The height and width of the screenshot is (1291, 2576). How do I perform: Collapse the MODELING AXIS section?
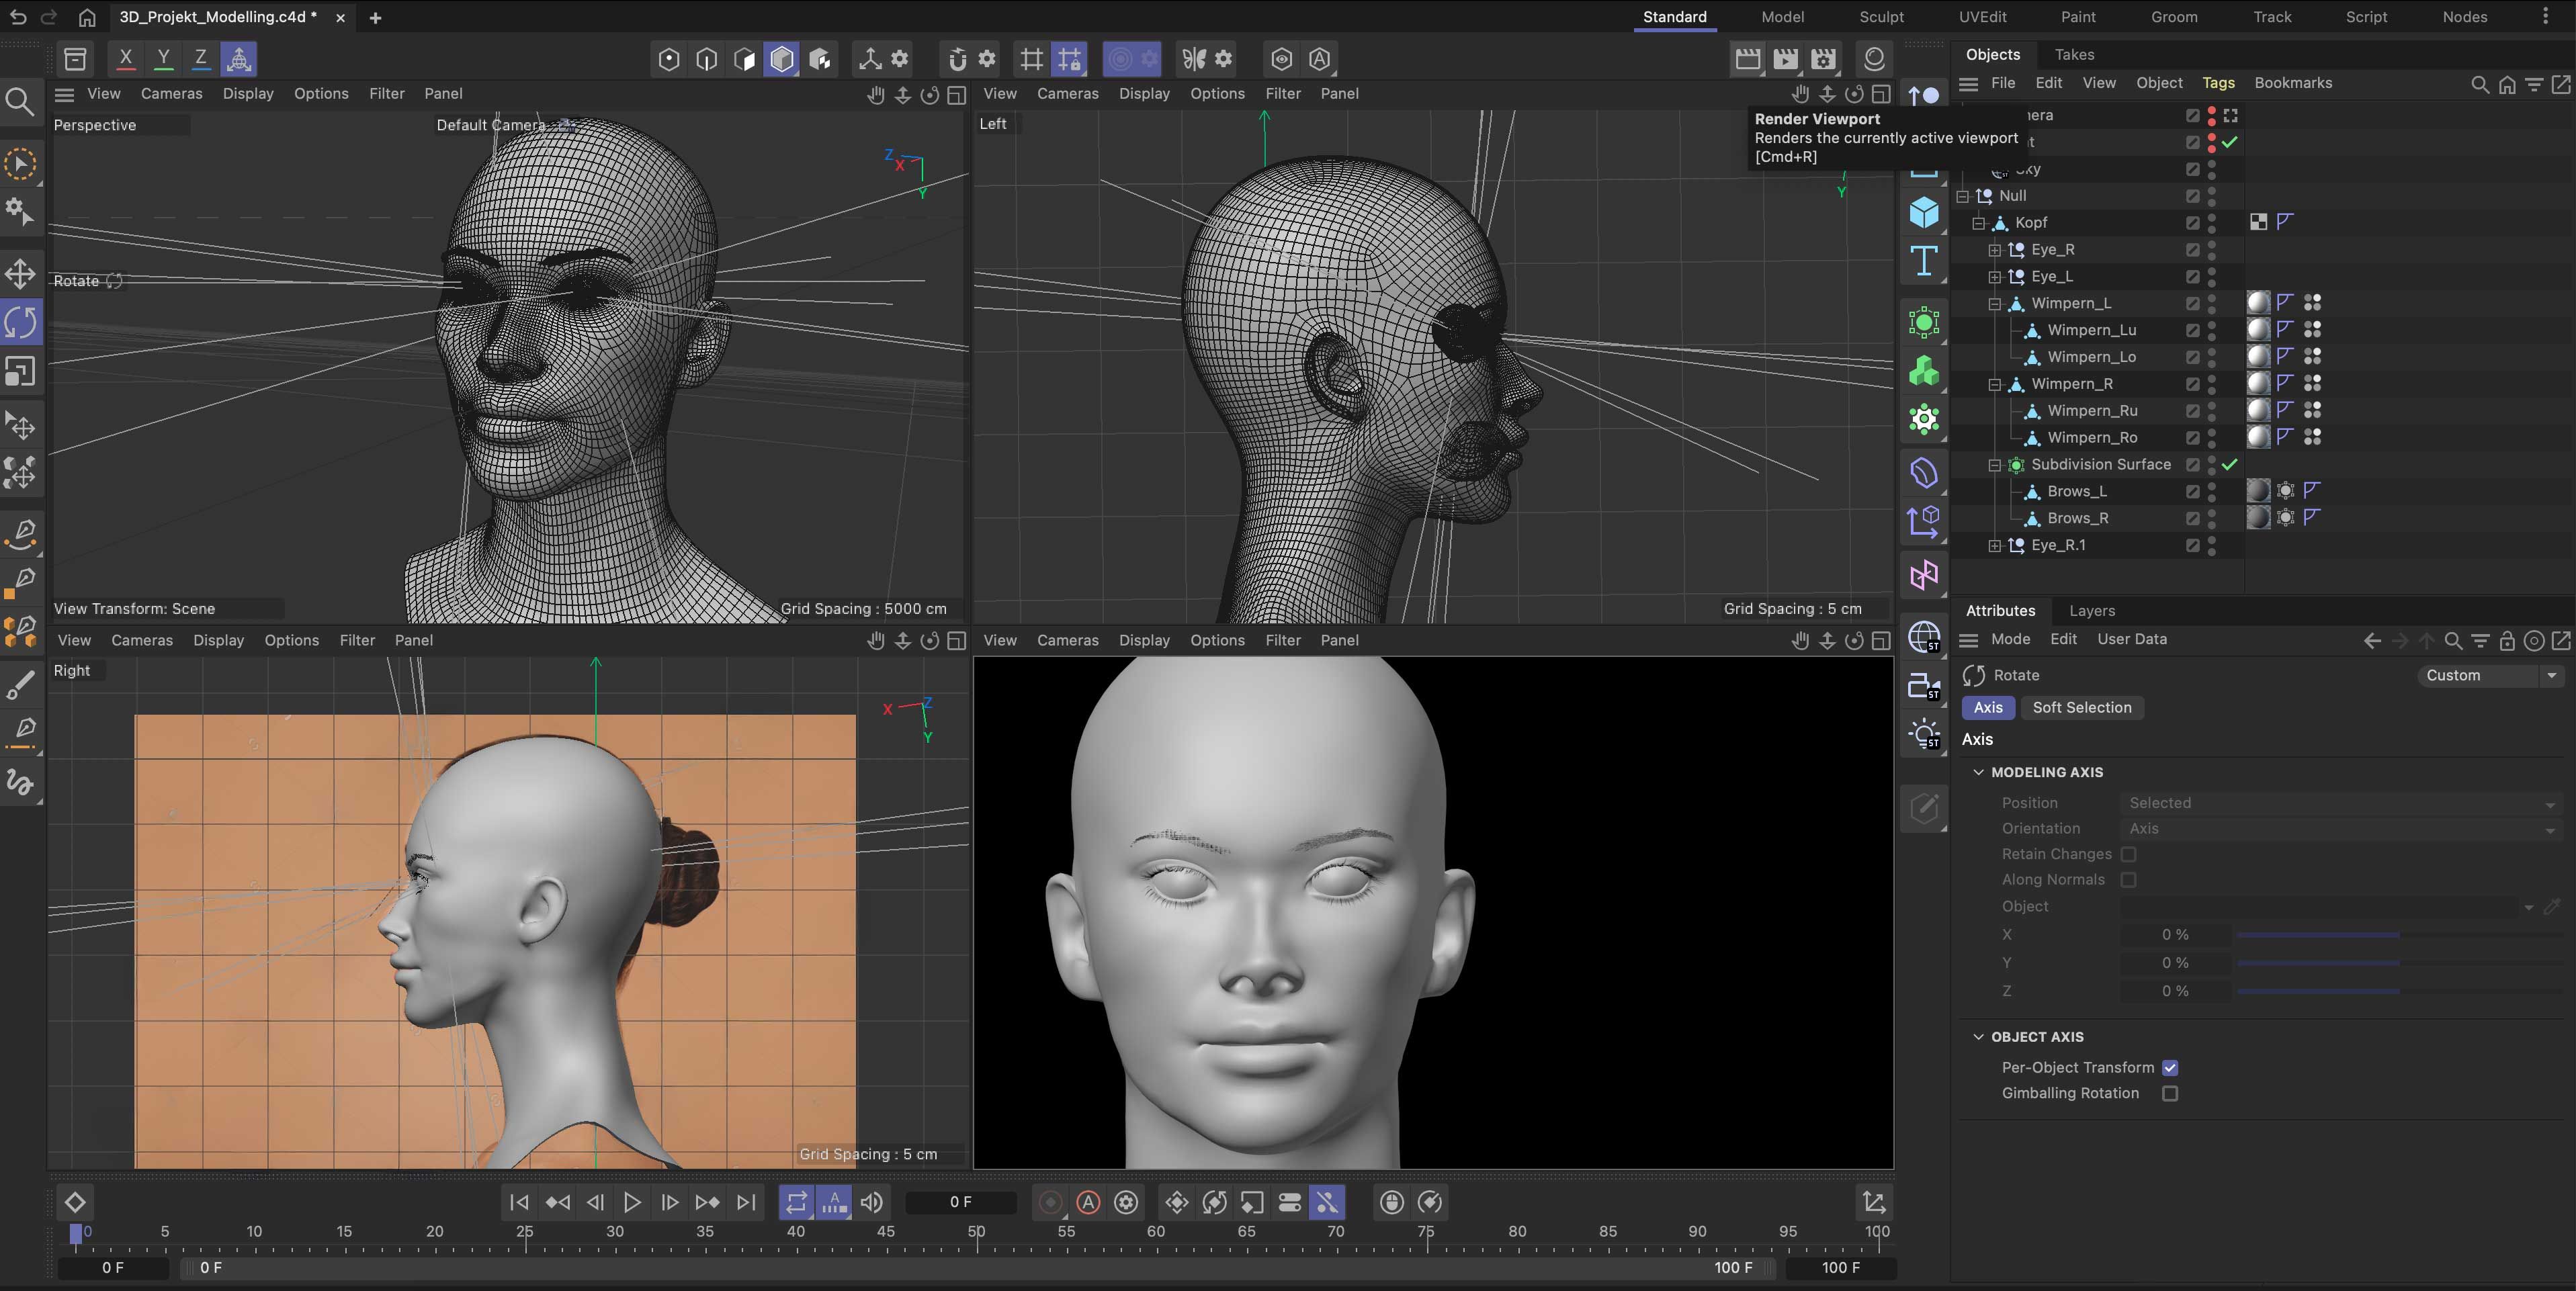coord(1978,772)
